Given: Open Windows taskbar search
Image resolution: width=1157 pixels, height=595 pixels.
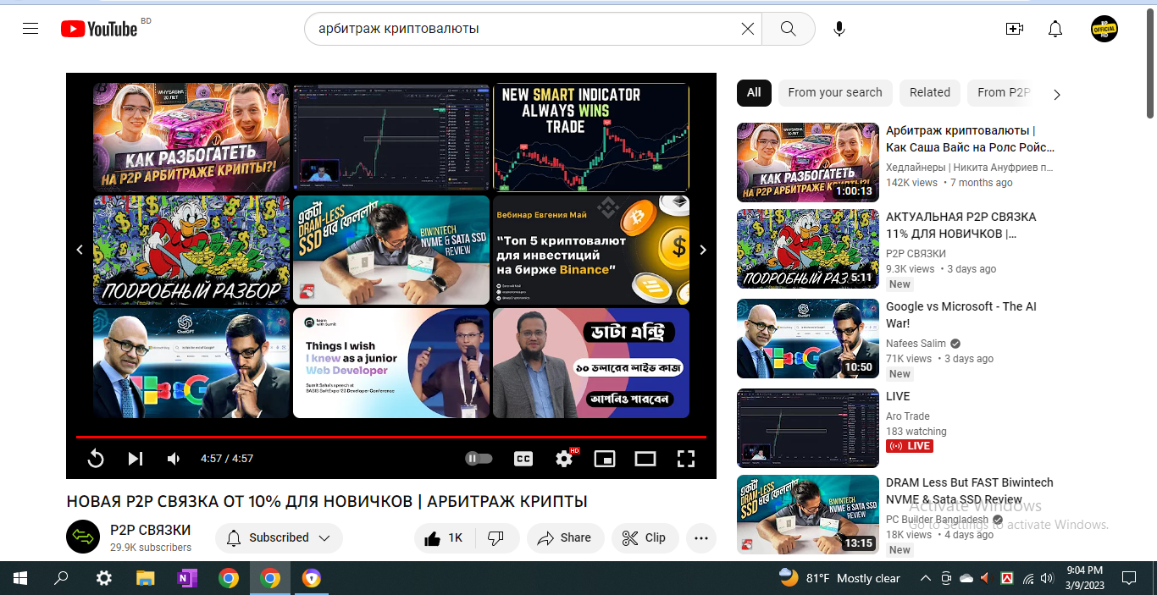Looking at the screenshot, I should pyautogui.click(x=61, y=578).
